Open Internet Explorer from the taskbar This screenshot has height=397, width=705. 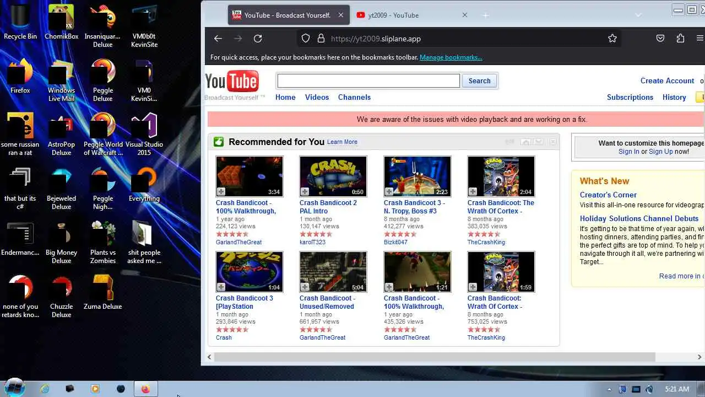(45, 389)
